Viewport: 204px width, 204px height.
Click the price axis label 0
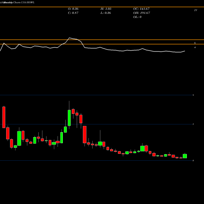click(x=193, y=160)
